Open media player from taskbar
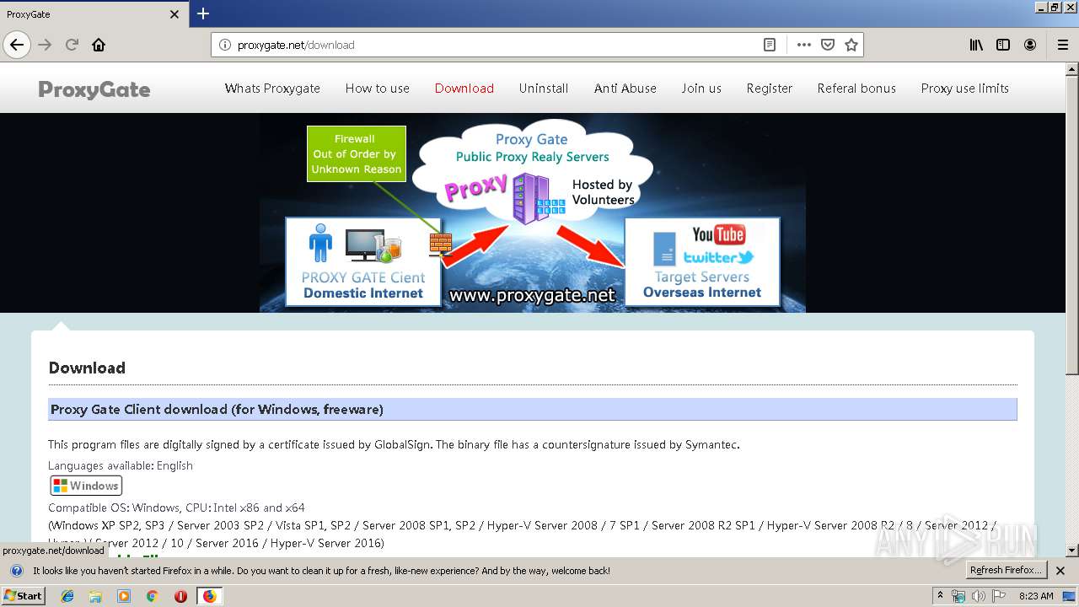The image size is (1079, 607). (124, 596)
